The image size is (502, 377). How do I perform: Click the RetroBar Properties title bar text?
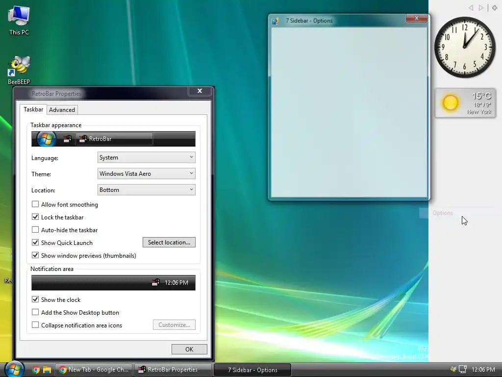(56, 94)
